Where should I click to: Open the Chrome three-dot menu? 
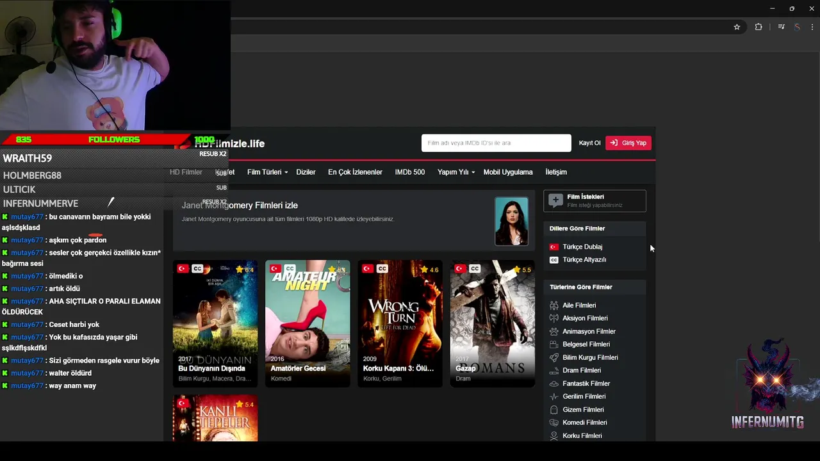pos(812,27)
